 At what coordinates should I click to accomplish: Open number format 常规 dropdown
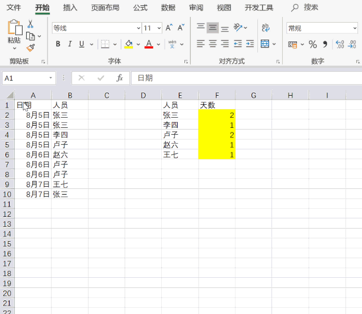(x=355, y=28)
